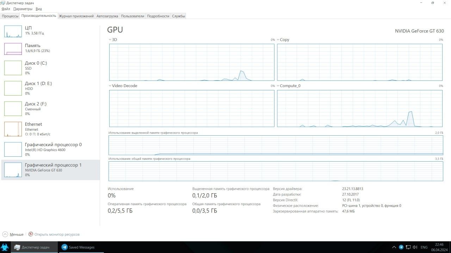Screen dimensions: 451x253
Task: Select Диск 1 (D: E:) HDD thumbnail
Action: pyautogui.click(x=13, y=88)
